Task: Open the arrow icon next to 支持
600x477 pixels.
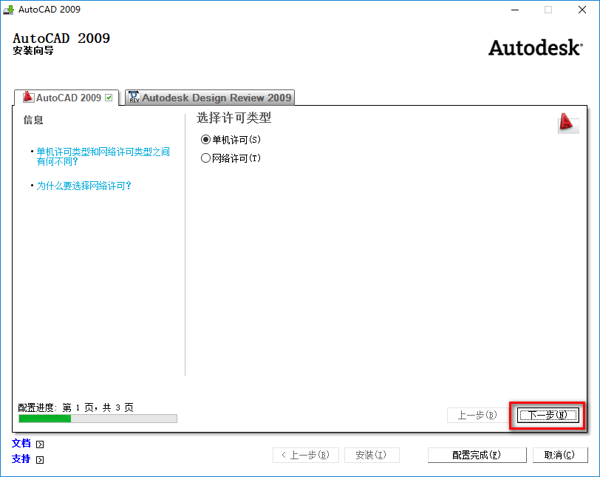Action: (x=38, y=459)
